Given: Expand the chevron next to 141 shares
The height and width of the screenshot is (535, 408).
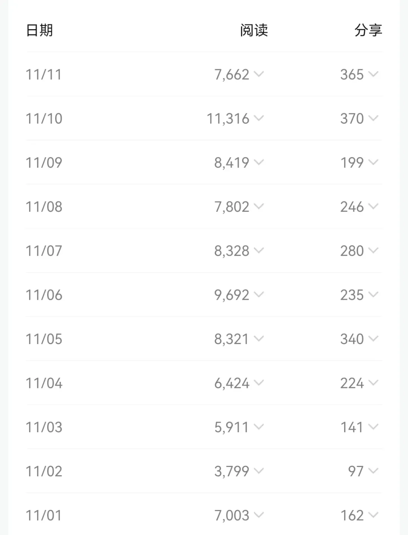Looking at the screenshot, I should point(373,427).
